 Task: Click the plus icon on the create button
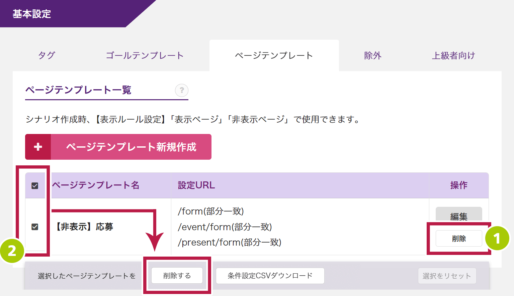pos(38,147)
